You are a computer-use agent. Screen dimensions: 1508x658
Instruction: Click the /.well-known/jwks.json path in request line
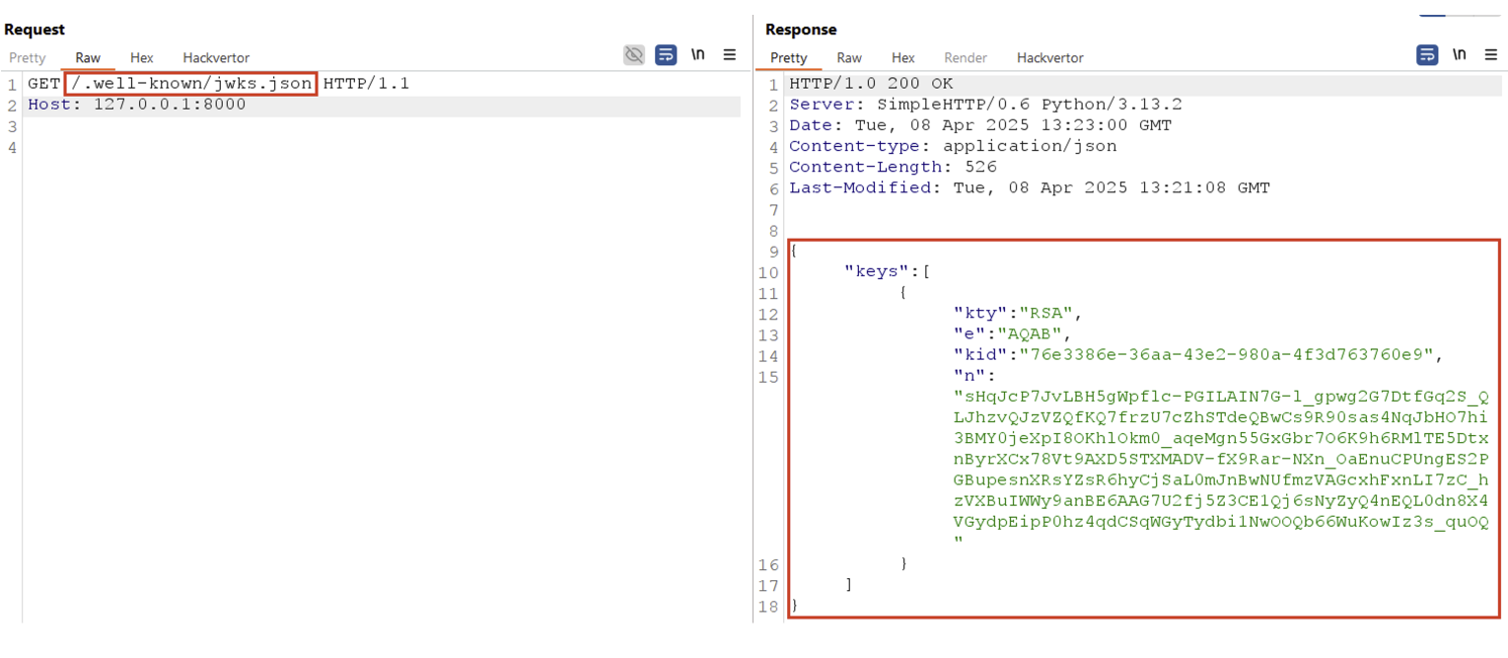point(191,84)
